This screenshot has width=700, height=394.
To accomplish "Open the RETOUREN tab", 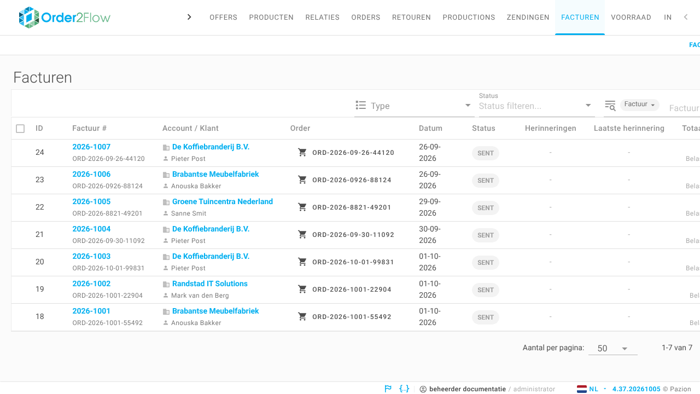I will [x=411, y=18].
